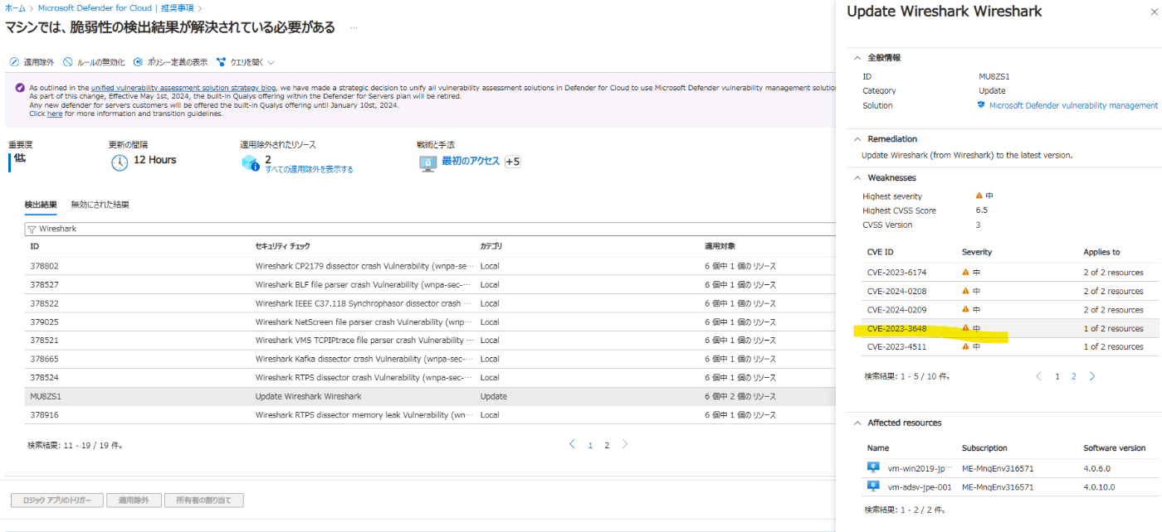Go to page 2 of the CVE list
This screenshot has height=532, width=1162.
(x=1073, y=376)
